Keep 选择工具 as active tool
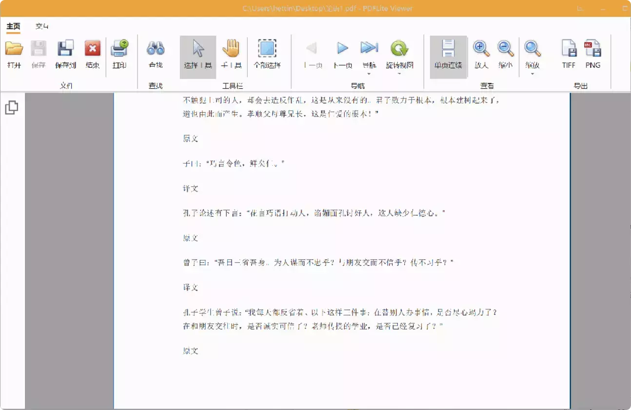The image size is (631, 410). click(x=197, y=54)
